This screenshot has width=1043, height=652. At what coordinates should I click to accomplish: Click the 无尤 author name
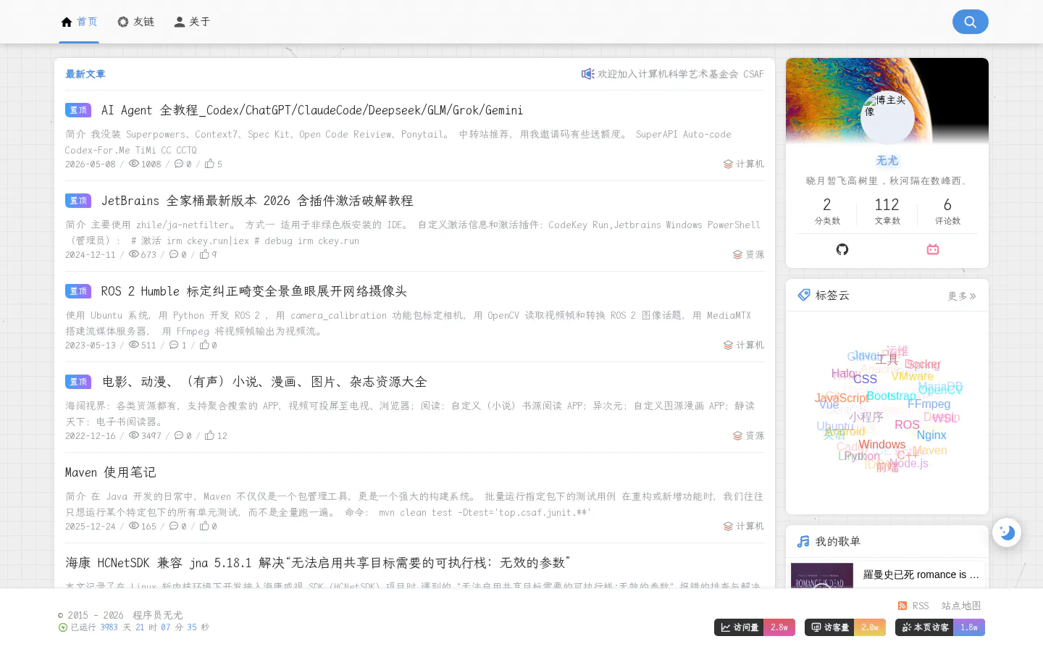coord(887,161)
